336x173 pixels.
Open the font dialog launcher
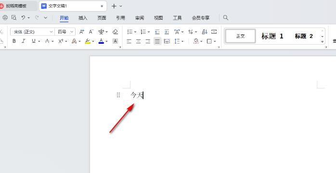tap(119, 47)
